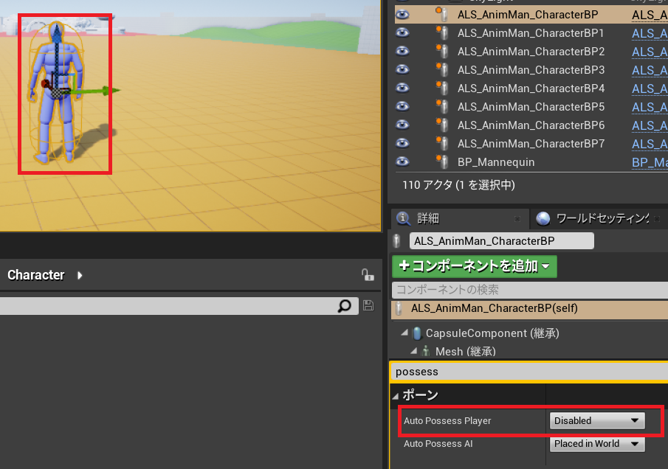
Task: Click the actor icon beside ALS_AnimMan_CharacterBP7
Action: 442,143
